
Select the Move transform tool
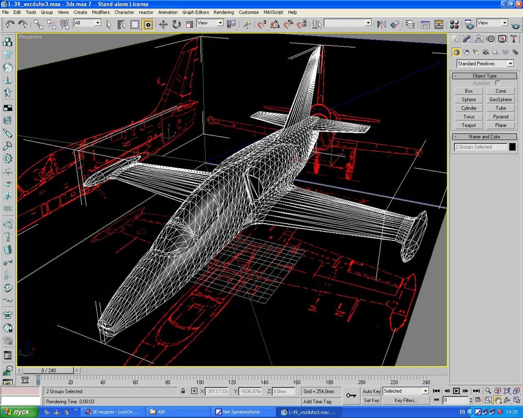pyautogui.click(x=163, y=24)
